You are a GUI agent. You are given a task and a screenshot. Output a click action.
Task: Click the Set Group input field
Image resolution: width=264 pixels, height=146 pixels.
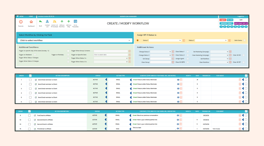pyautogui.click(x=161, y=59)
